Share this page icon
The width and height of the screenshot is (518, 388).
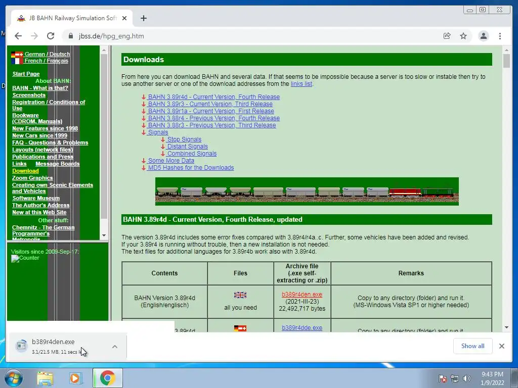(447, 36)
